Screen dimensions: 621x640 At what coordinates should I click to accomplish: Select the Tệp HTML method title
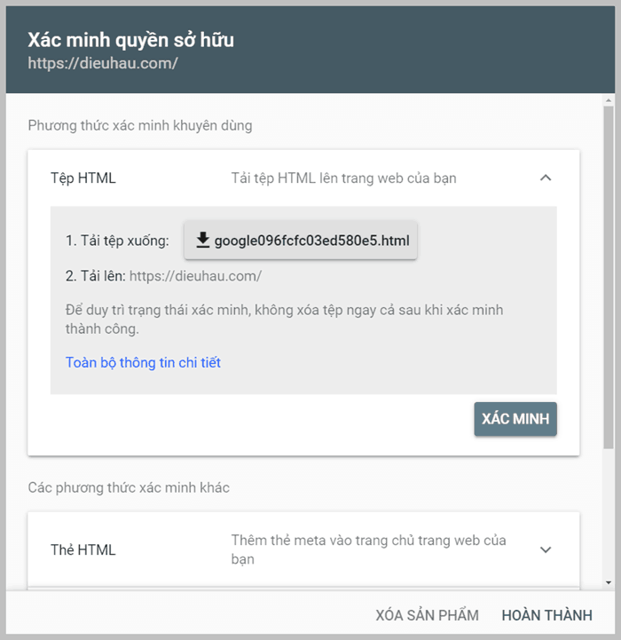point(83,178)
